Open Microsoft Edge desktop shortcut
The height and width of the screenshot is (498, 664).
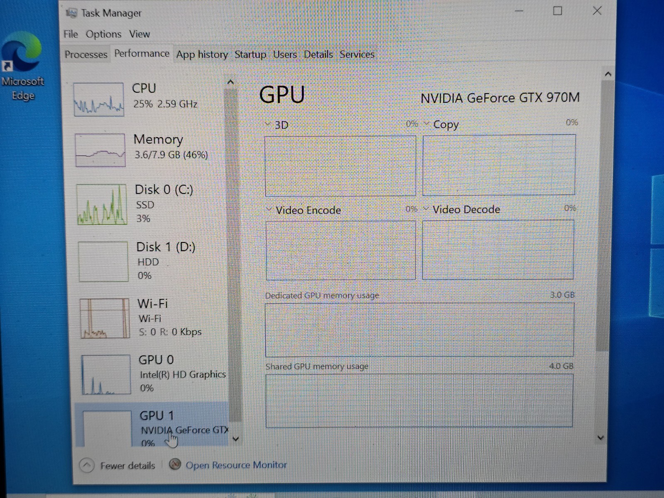[22, 66]
